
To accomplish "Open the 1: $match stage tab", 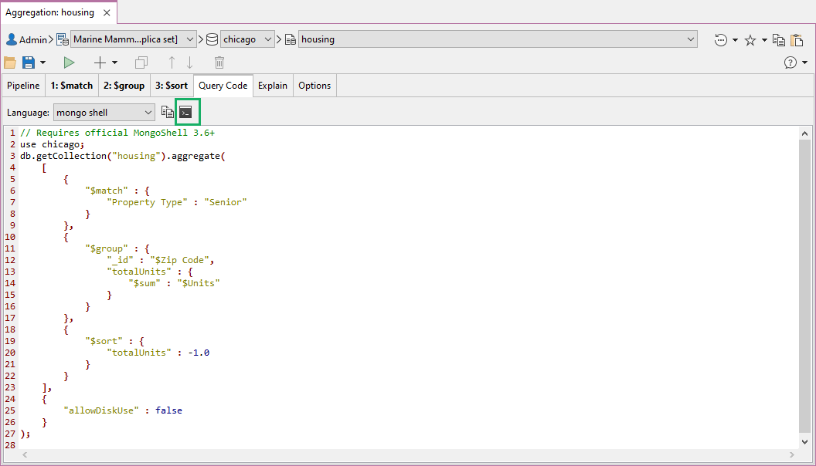I will point(72,86).
